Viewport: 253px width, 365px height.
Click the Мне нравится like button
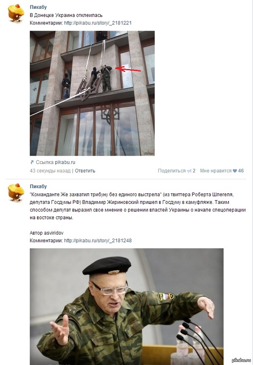[x=216, y=170]
